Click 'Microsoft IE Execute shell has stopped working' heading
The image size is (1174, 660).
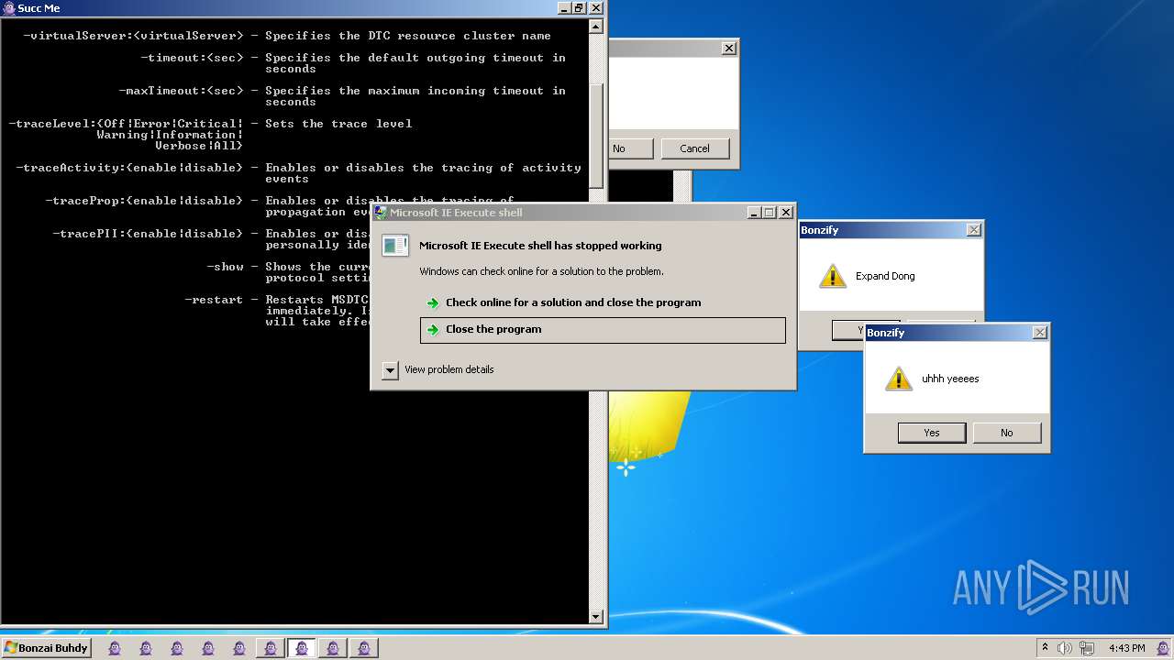tap(540, 246)
